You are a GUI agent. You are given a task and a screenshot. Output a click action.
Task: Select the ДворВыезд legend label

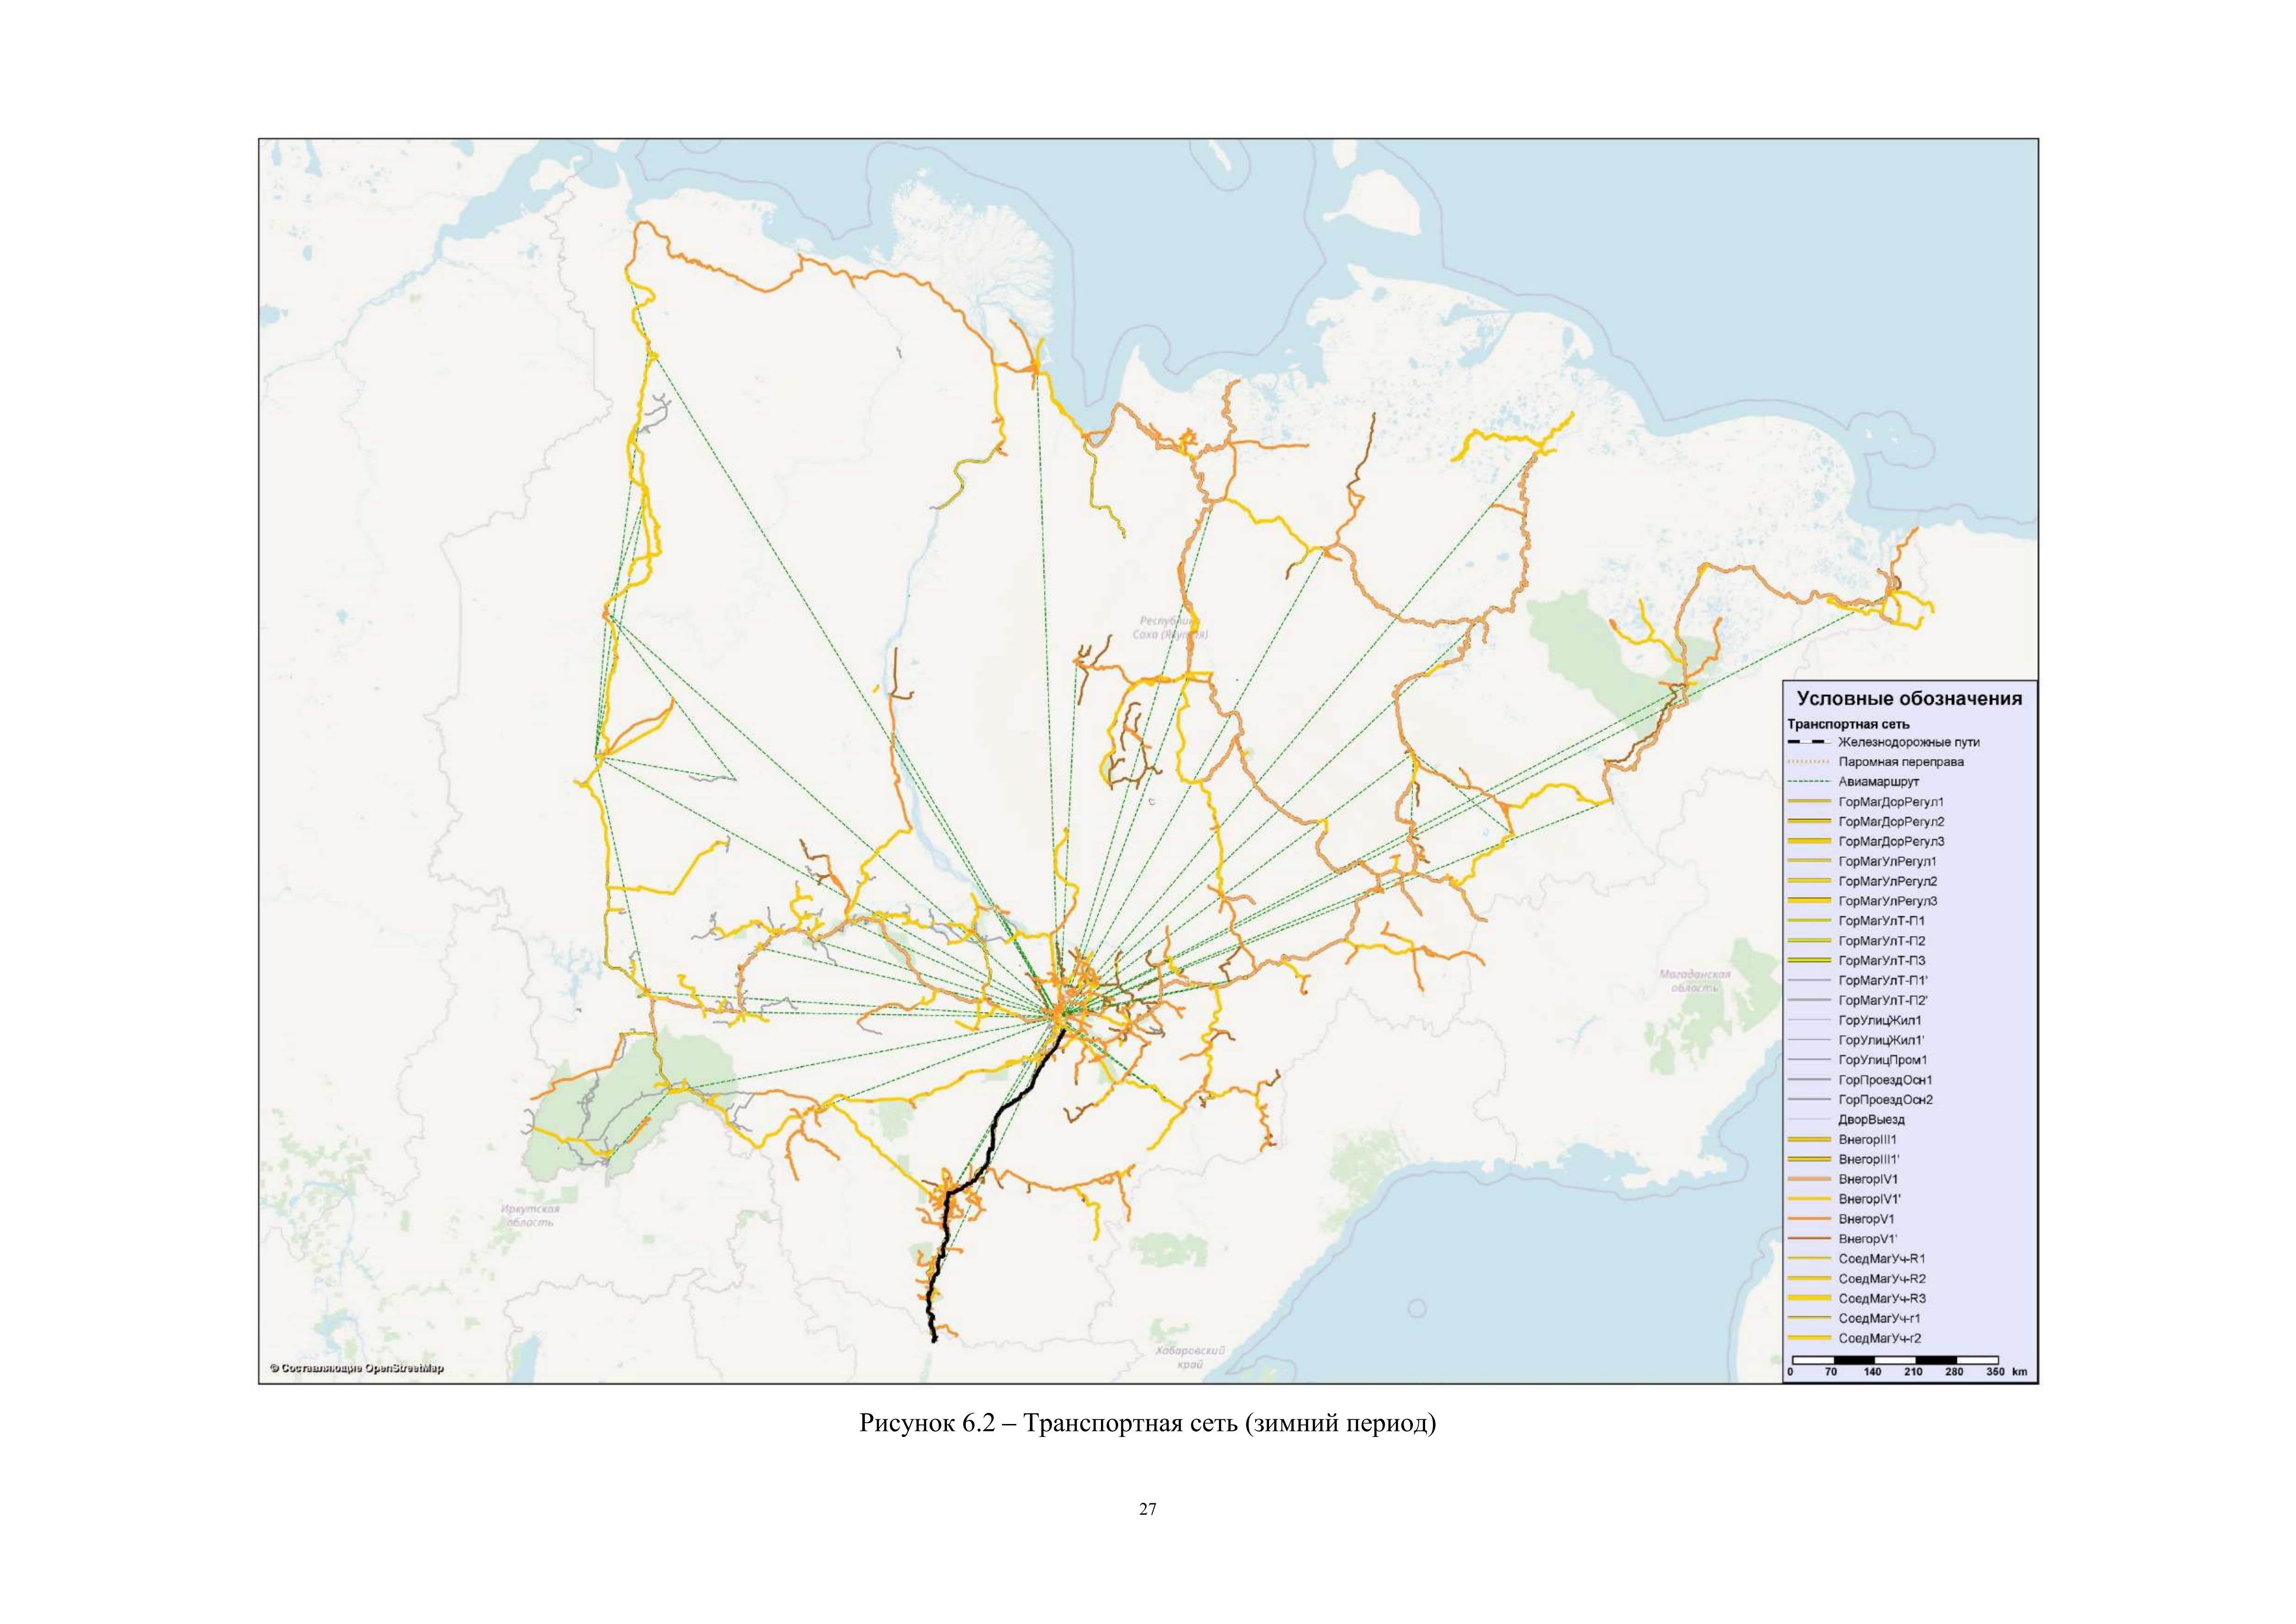1871,1120
